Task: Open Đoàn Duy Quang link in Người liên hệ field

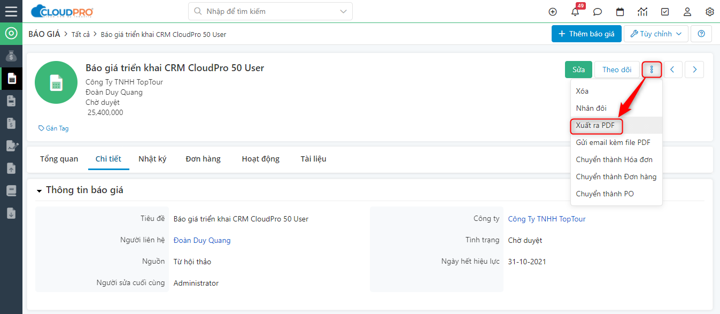Action: [202, 240]
